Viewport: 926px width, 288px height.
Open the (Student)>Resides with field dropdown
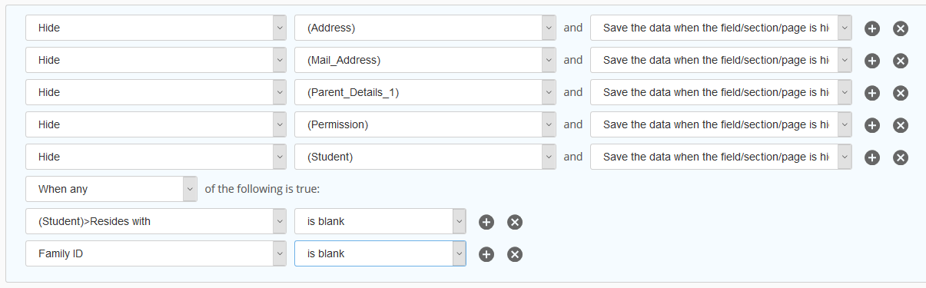tap(156, 221)
